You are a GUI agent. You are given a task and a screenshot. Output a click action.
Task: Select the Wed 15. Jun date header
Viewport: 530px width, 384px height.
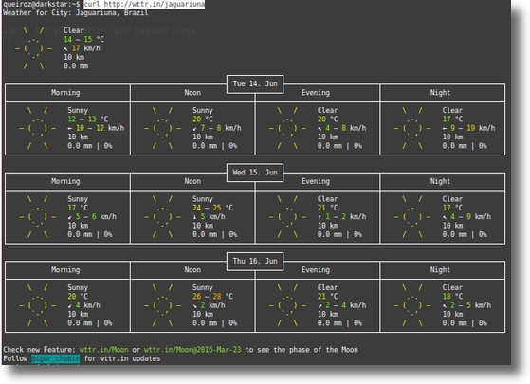tap(255, 173)
